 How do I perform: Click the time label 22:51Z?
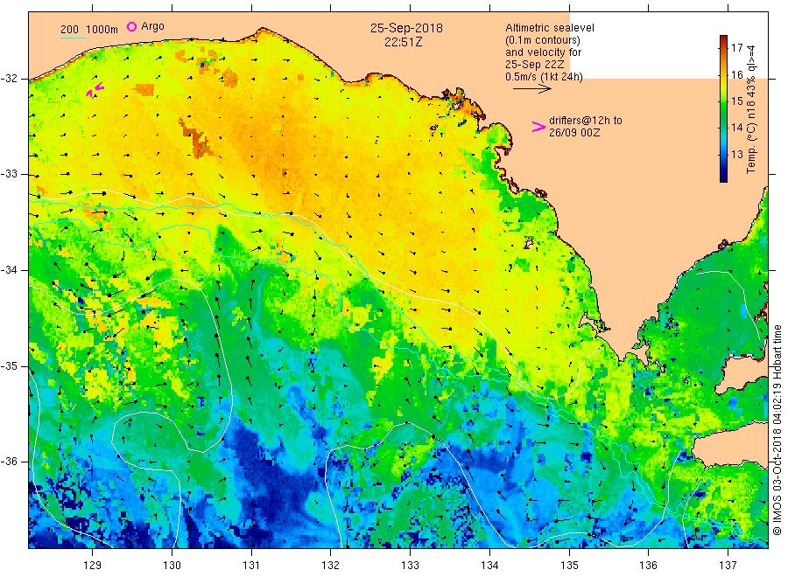pyautogui.click(x=404, y=42)
